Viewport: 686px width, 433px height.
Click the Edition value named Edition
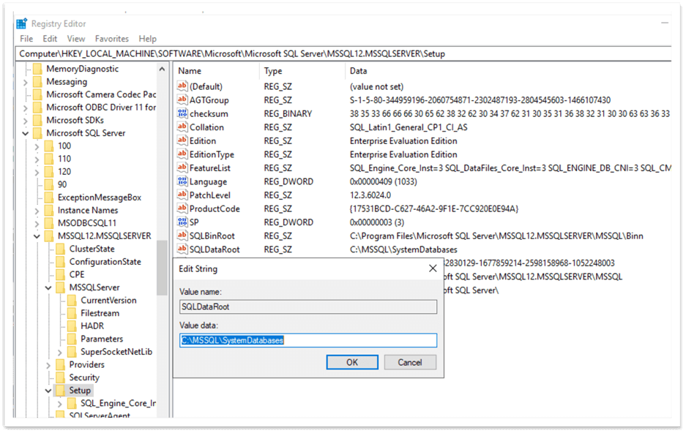[x=203, y=140]
